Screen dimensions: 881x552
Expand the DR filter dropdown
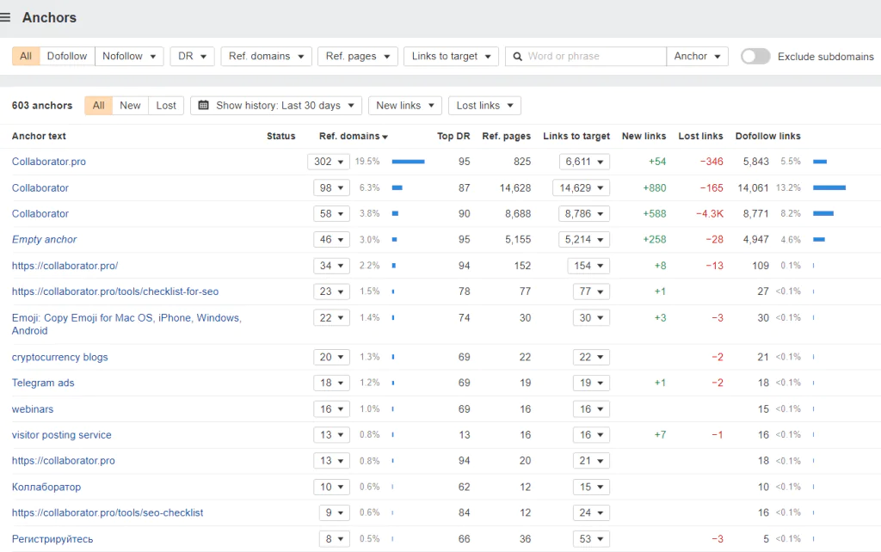pyautogui.click(x=192, y=57)
